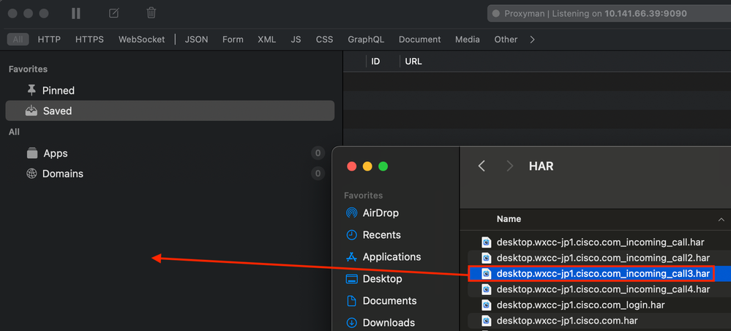Viewport: 731px width, 331px height.
Task: Click the file icon of incoming_call3.har
Action: [x=487, y=274]
